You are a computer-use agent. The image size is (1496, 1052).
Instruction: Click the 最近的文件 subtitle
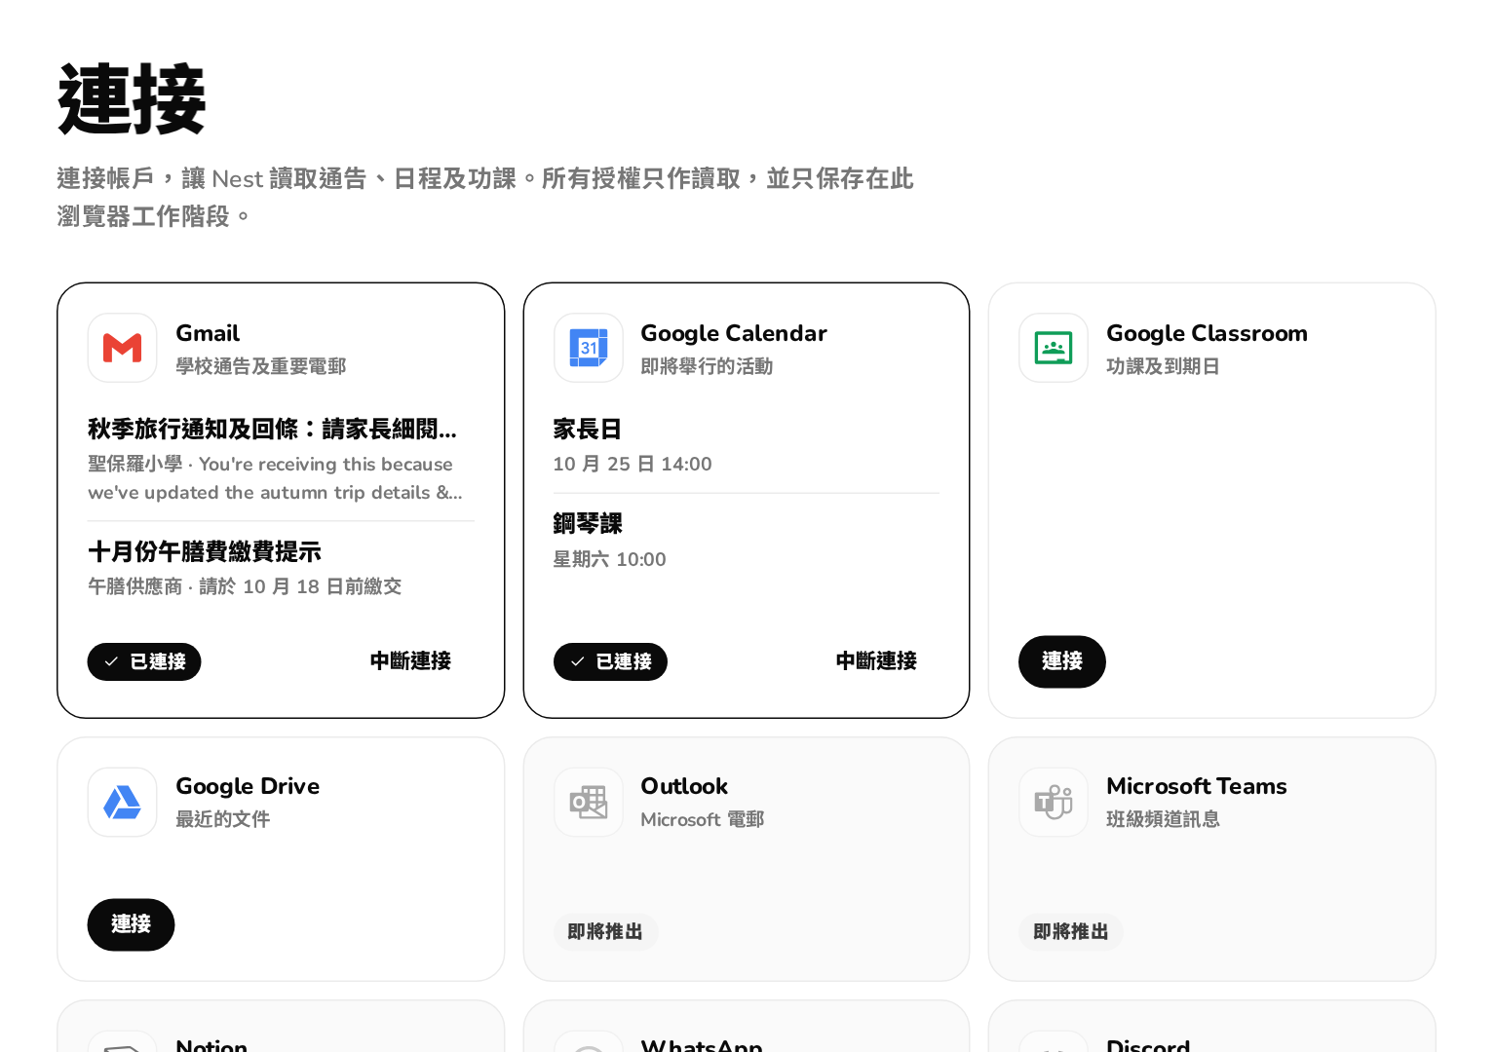(x=223, y=819)
